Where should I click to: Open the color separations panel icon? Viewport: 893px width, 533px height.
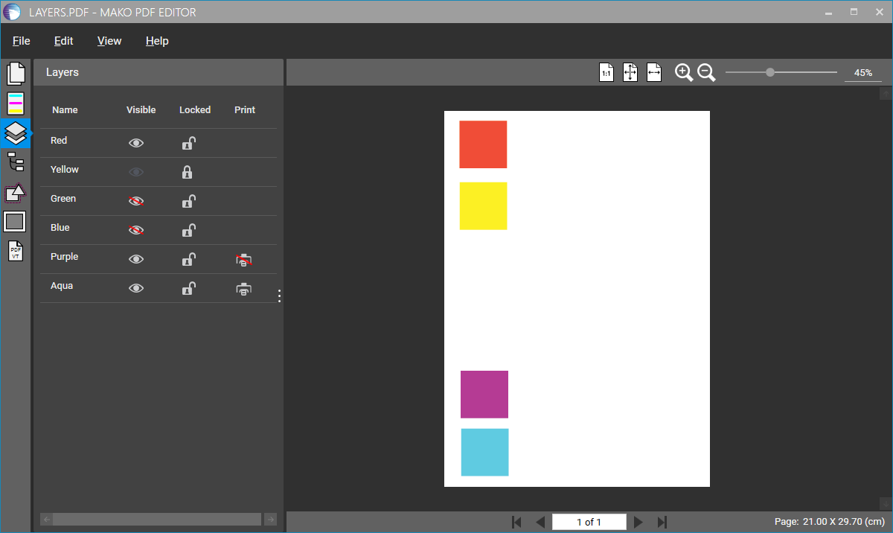[16, 103]
